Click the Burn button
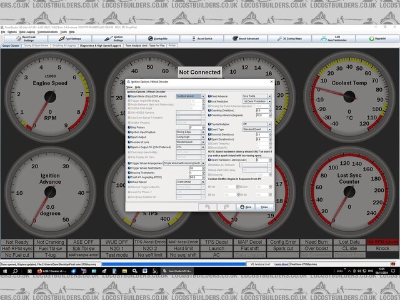 [x=245, y=206]
